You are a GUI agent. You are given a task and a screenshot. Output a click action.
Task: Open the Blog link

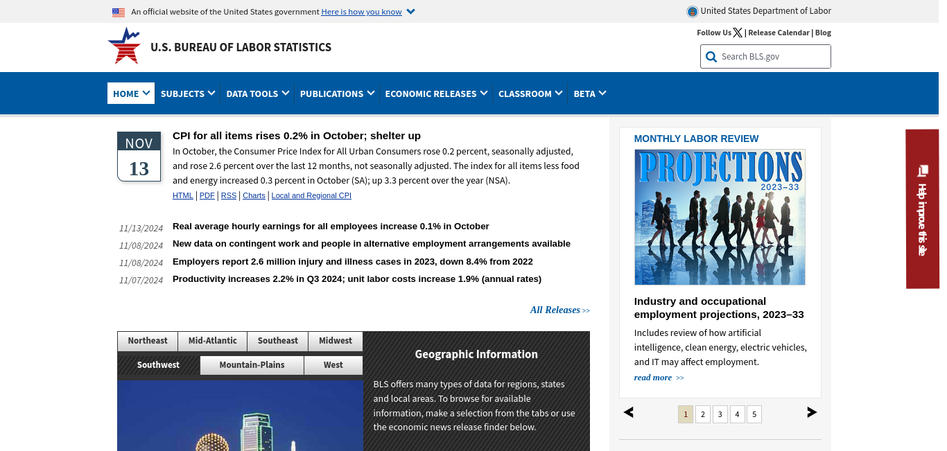[x=823, y=33]
